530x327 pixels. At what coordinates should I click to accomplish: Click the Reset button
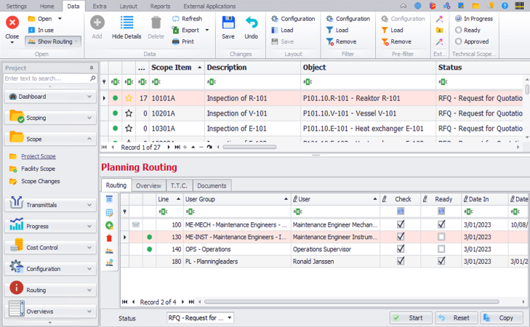[x=457, y=318]
